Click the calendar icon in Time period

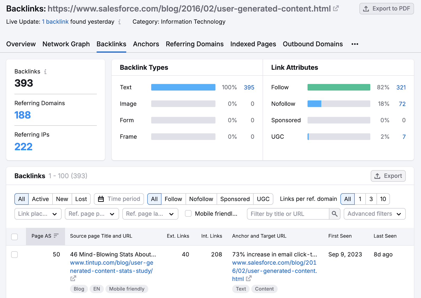click(x=101, y=199)
